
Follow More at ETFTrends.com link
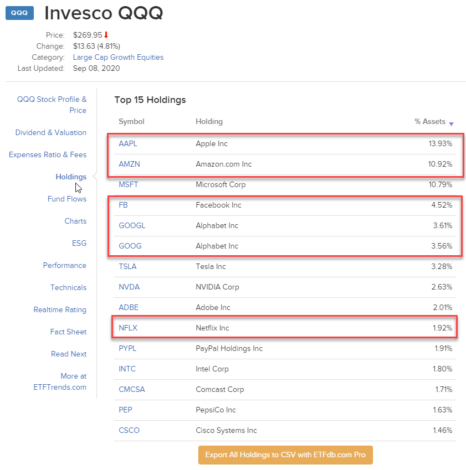[x=60, y=381]
